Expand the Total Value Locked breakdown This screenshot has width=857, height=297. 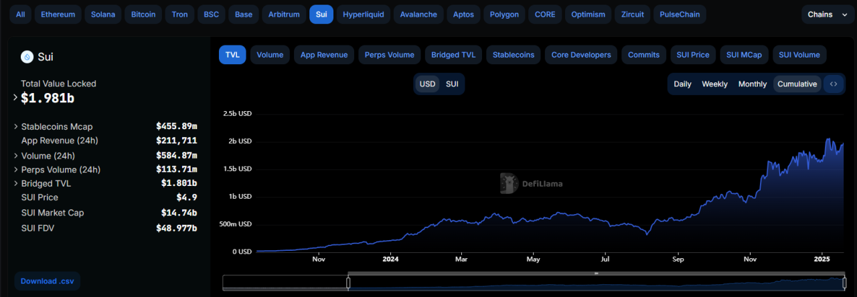[15, 98]
